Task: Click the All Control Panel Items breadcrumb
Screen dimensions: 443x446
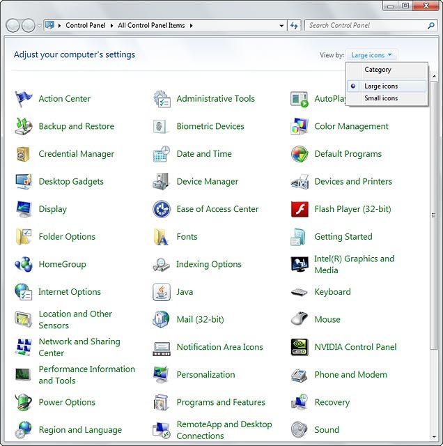Action: click(151, 26)
